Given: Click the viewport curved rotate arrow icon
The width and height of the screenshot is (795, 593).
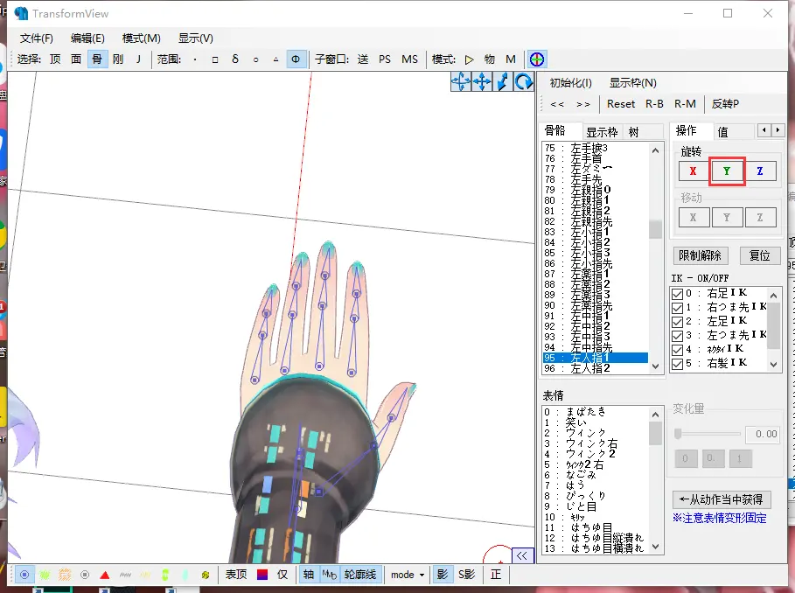Looking at the screenshot, I should 524,81.
